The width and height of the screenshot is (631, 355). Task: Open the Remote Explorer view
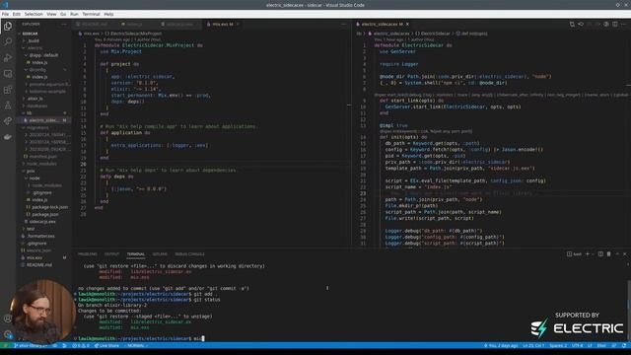[8, 74]
